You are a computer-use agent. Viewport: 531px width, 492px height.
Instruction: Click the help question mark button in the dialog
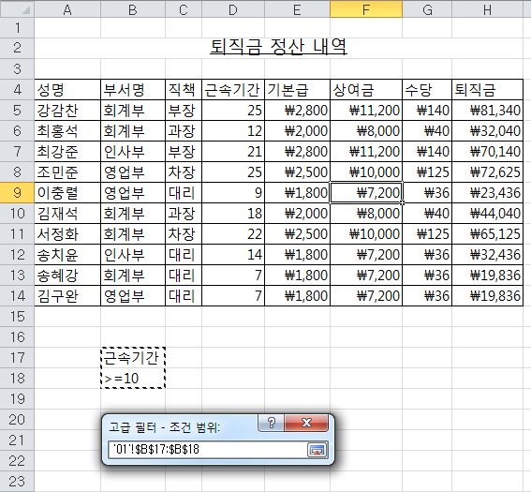point(272,423)
